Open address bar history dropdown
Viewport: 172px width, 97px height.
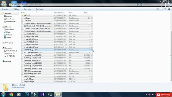(136, 5)
